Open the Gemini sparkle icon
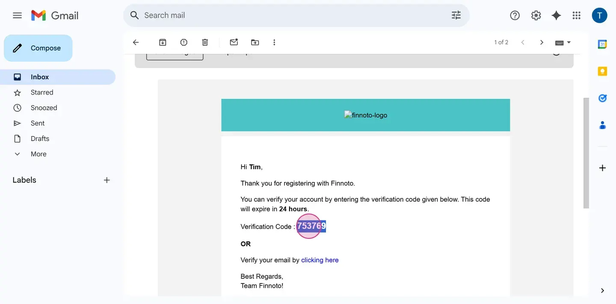This screenshot has height=304, width=616. 556,15
